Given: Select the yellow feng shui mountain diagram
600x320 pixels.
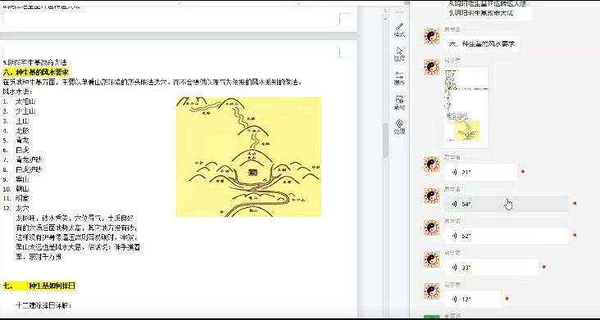Looking at the screenshot, I should tap(248, 157).
